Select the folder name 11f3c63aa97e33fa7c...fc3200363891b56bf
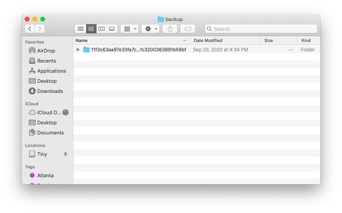Screen dimensions: 342x213 coord(138,50)
